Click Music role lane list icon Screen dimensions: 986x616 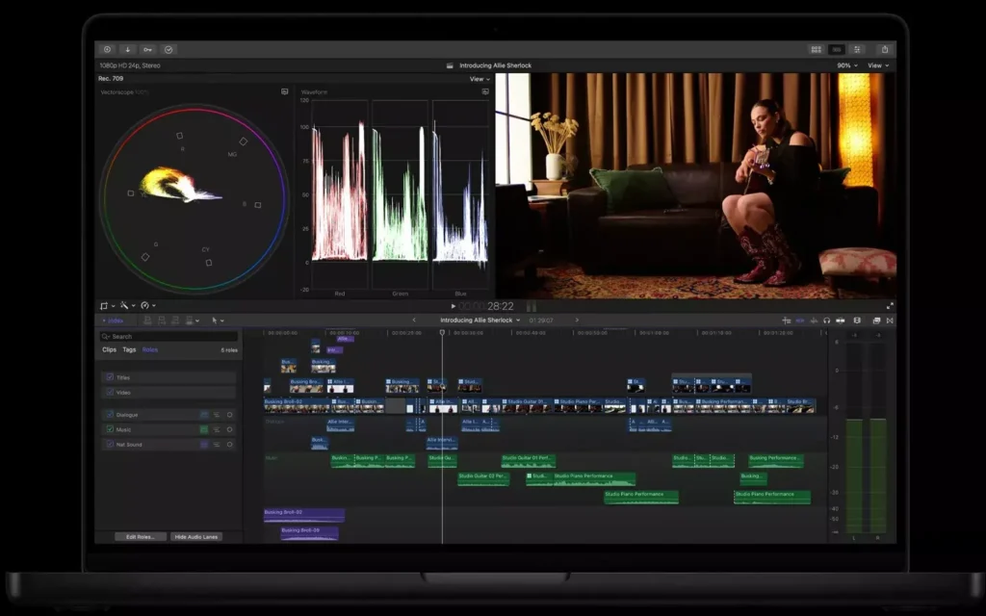217,429
